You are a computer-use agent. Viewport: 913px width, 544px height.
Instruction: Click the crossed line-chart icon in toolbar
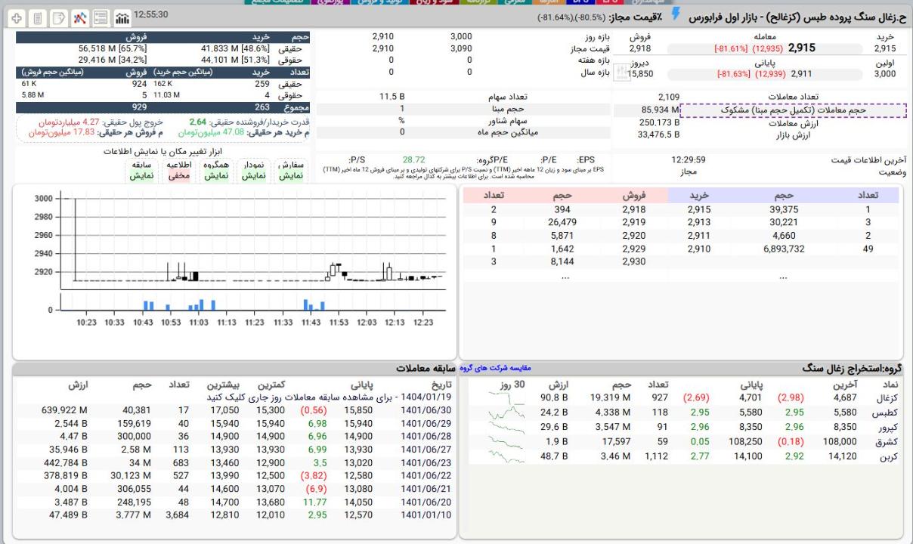pyautogui.click(x=79, y=16)
